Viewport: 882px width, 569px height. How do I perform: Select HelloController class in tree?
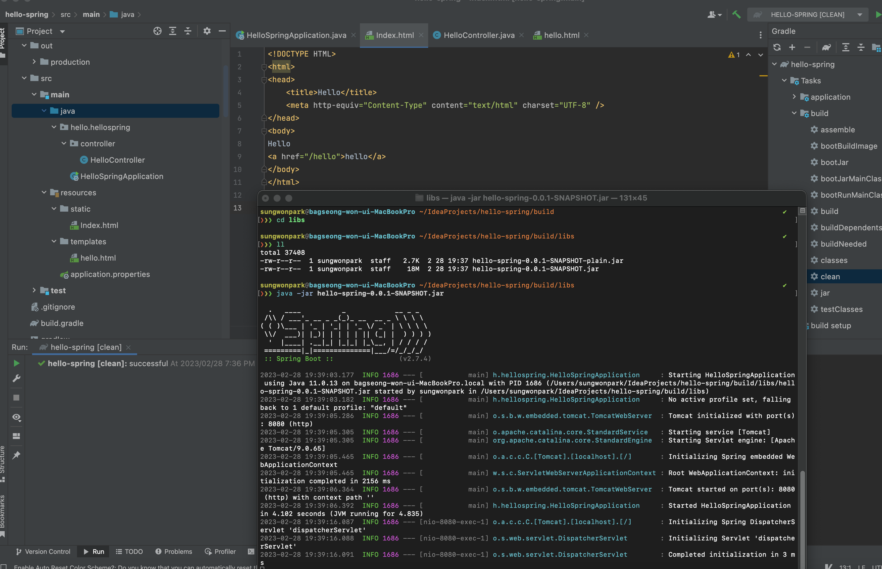(x=112, y=160)
